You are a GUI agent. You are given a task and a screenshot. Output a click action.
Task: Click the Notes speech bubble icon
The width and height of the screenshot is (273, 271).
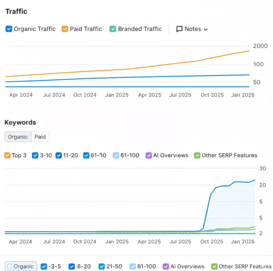coord(179,29)
